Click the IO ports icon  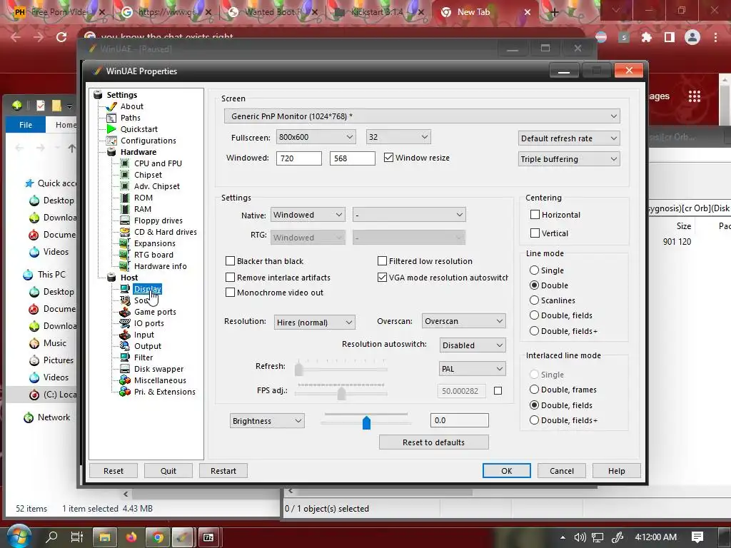click(x=125, y=323)
